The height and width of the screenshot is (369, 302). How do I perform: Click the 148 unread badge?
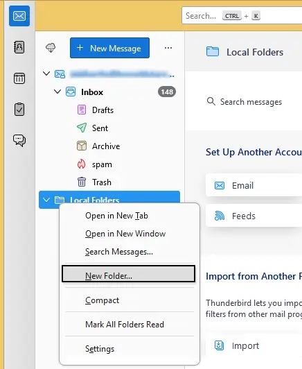167,92
